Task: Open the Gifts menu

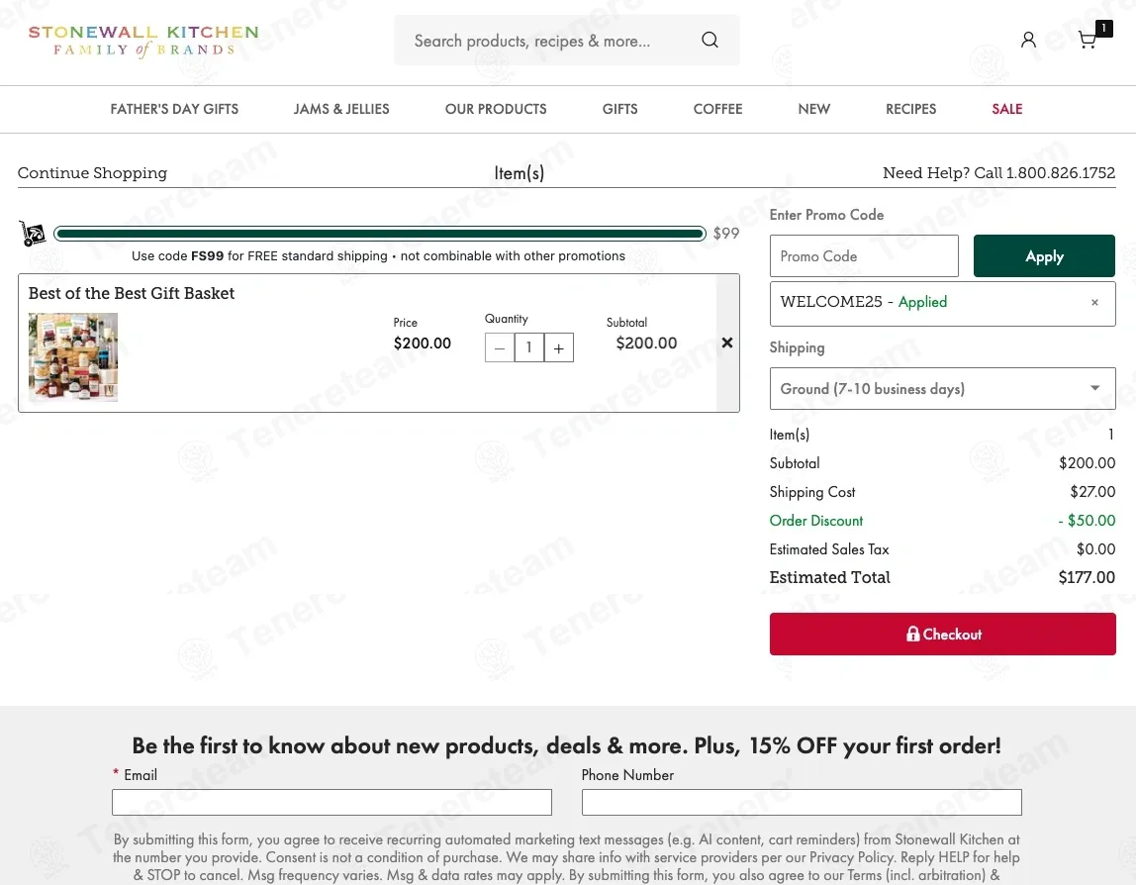Action: pyautogui.click(x=620, y=109)
